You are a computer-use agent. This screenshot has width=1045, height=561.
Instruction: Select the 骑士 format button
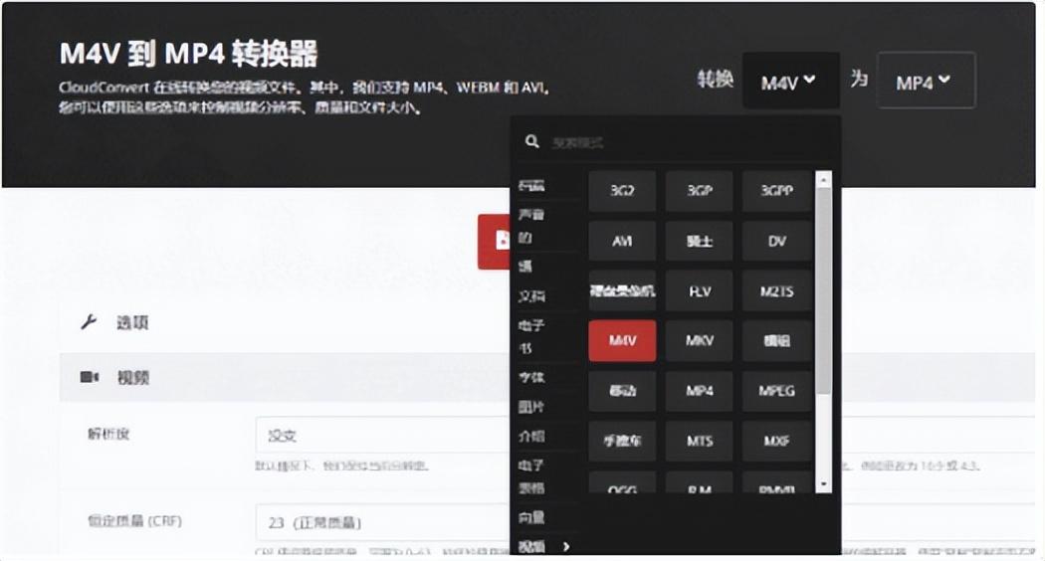699,241
